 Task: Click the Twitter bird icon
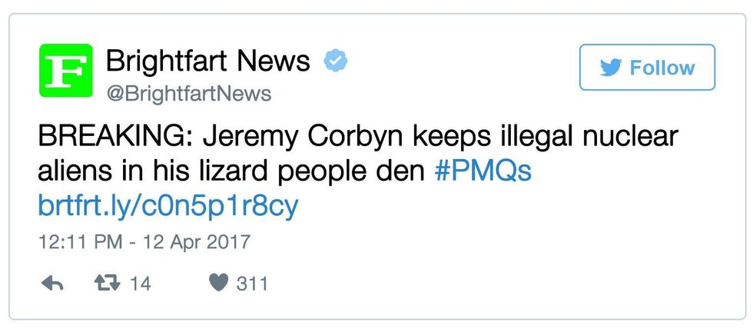tap(612, 68)
